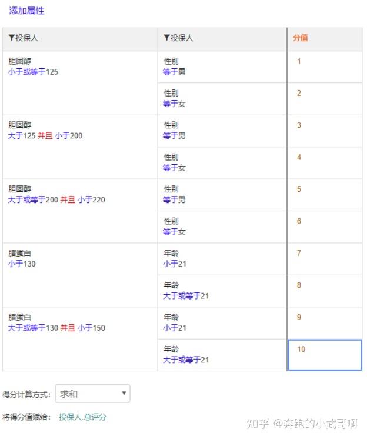Click the score cell with value 5
This screenshot has height=439, width=367.
325,195
